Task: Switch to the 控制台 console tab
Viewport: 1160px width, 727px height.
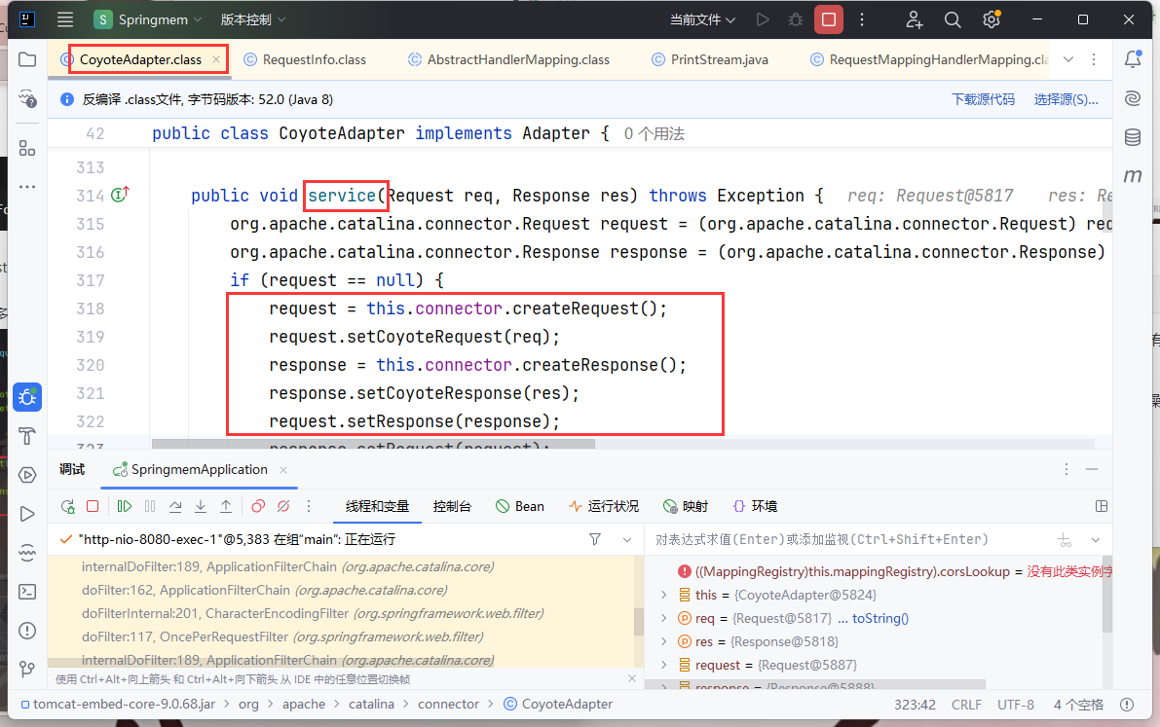Action: 452,506
